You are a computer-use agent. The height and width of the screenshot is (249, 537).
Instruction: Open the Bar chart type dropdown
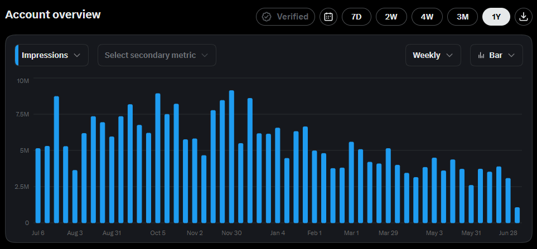tap(497, 55)
